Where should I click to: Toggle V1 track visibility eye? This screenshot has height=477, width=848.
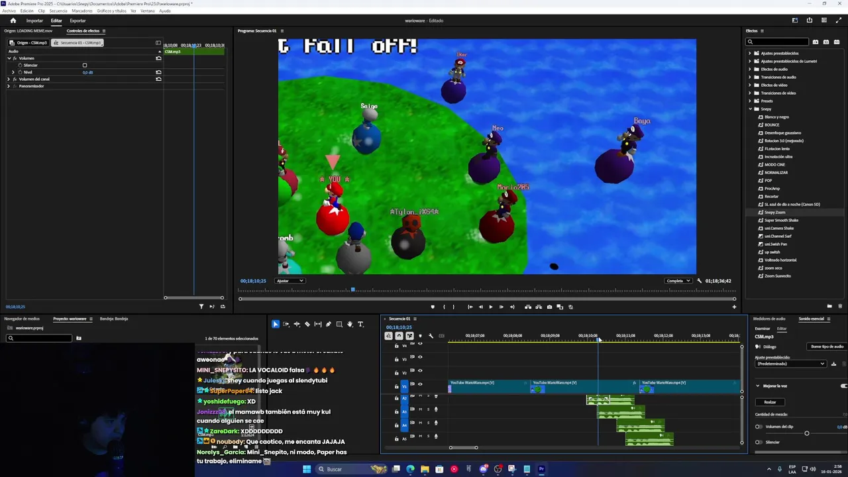click(420, 384)
